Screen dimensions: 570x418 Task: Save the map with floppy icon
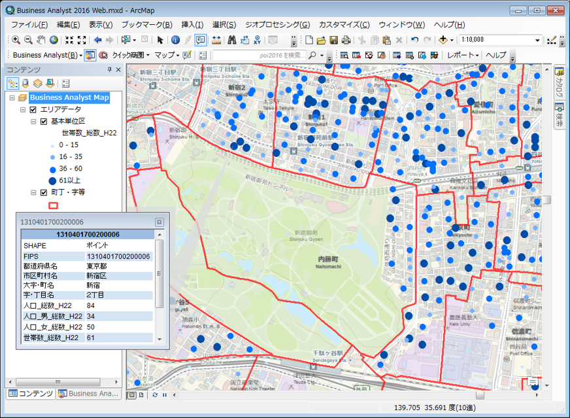[x=334, y=40]
